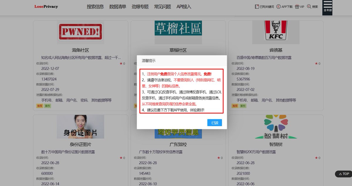Star the 身份证图片 card

(x=121, y=158)
